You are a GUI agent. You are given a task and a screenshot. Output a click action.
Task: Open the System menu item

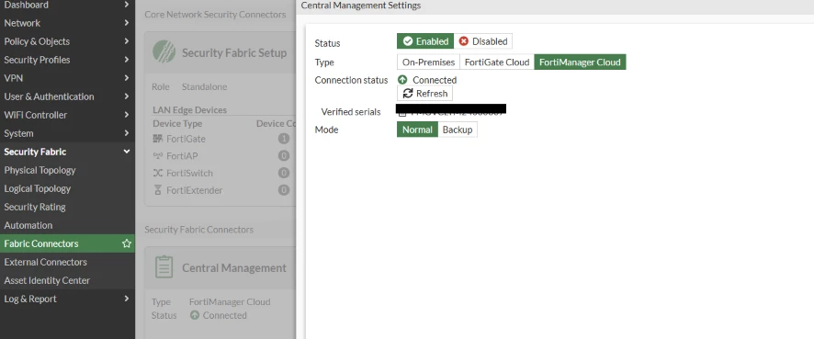click(67, 133)
